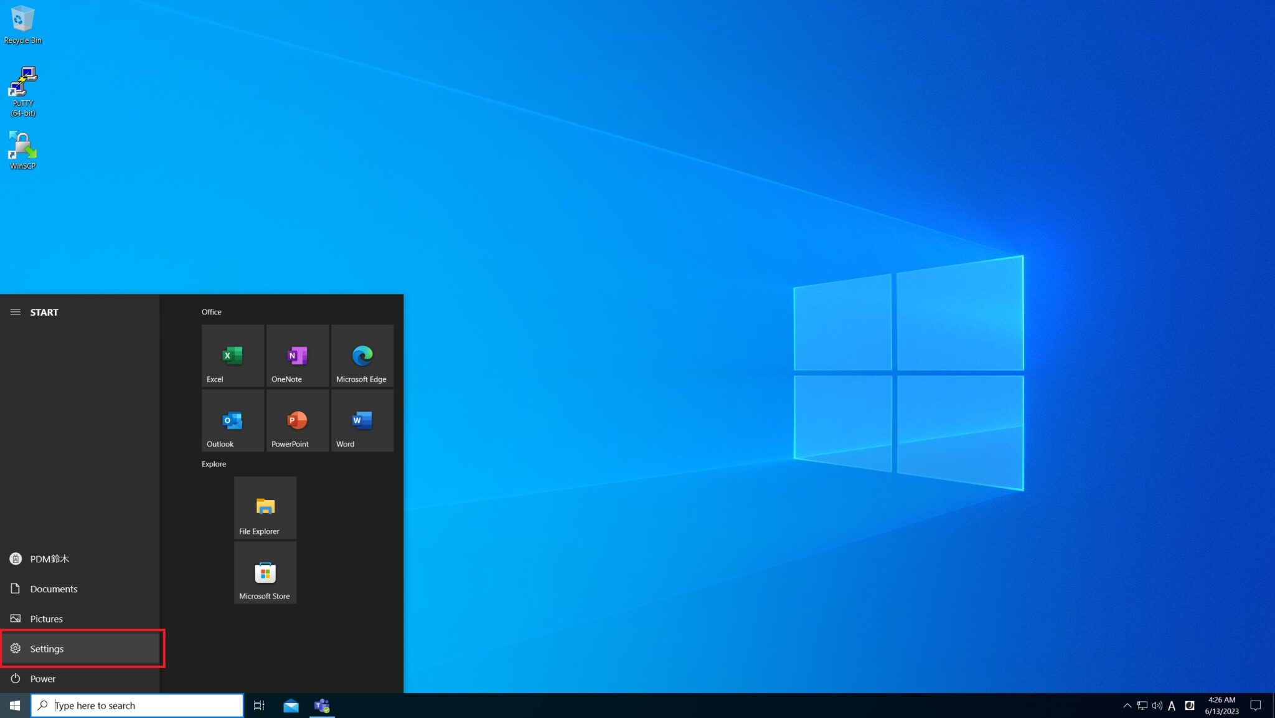
Task: Open Settings from the Start menu sidebar
Action: [46, 648]
